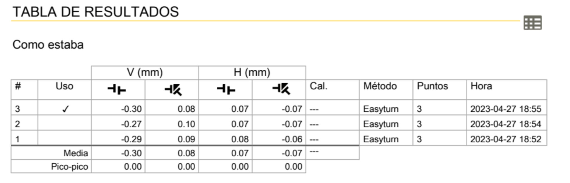The height and width of the screenshot is (183, 570).
Task: Click the "Hora" column header
Action: pyautogui.click(x=481, y=86)
